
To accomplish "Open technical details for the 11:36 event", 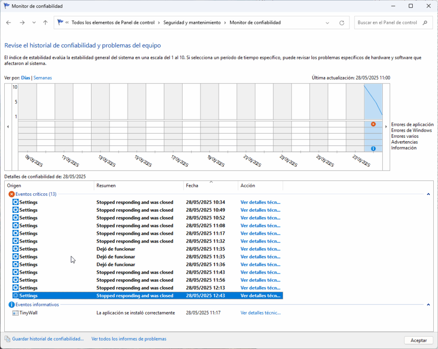I will coord(260,264).
